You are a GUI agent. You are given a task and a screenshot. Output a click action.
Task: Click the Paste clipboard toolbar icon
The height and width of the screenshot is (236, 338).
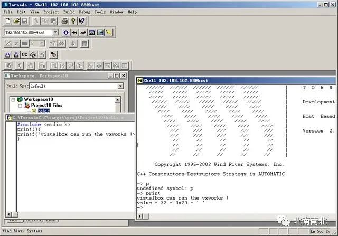click(x=53, y=21)
